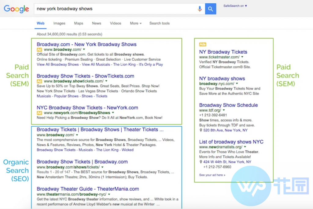Open Broadway Tickets | Broadway Shows | Theater Tickets result
Viewport: 313px width, 209px height.
coord(100,130)
